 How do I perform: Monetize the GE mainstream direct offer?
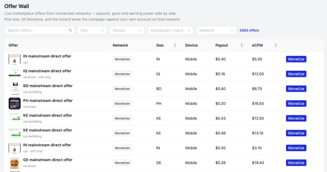pos(296,163)
